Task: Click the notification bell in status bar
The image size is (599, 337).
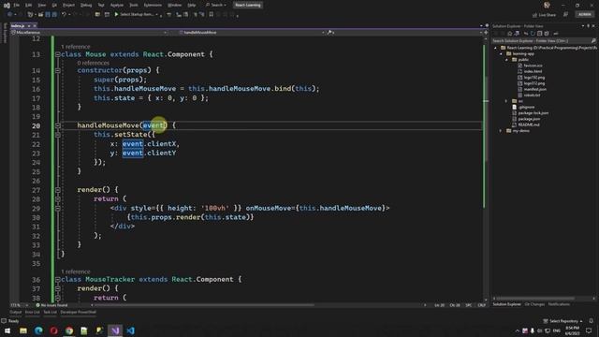Action: [591, 321]
